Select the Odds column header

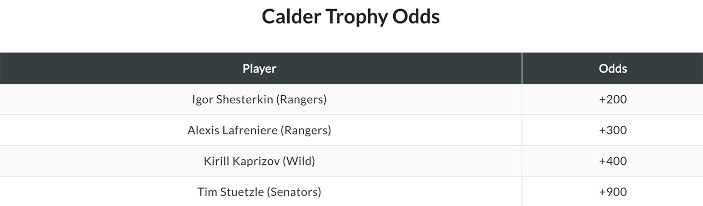(x=613, y=69)
